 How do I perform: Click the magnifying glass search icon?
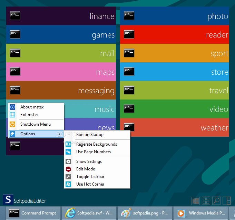216,201
